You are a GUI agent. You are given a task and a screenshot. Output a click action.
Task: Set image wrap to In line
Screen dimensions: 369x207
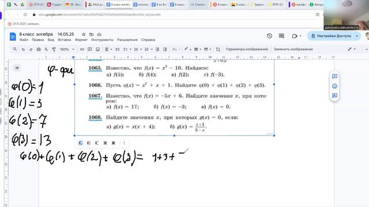click(81, 143)
